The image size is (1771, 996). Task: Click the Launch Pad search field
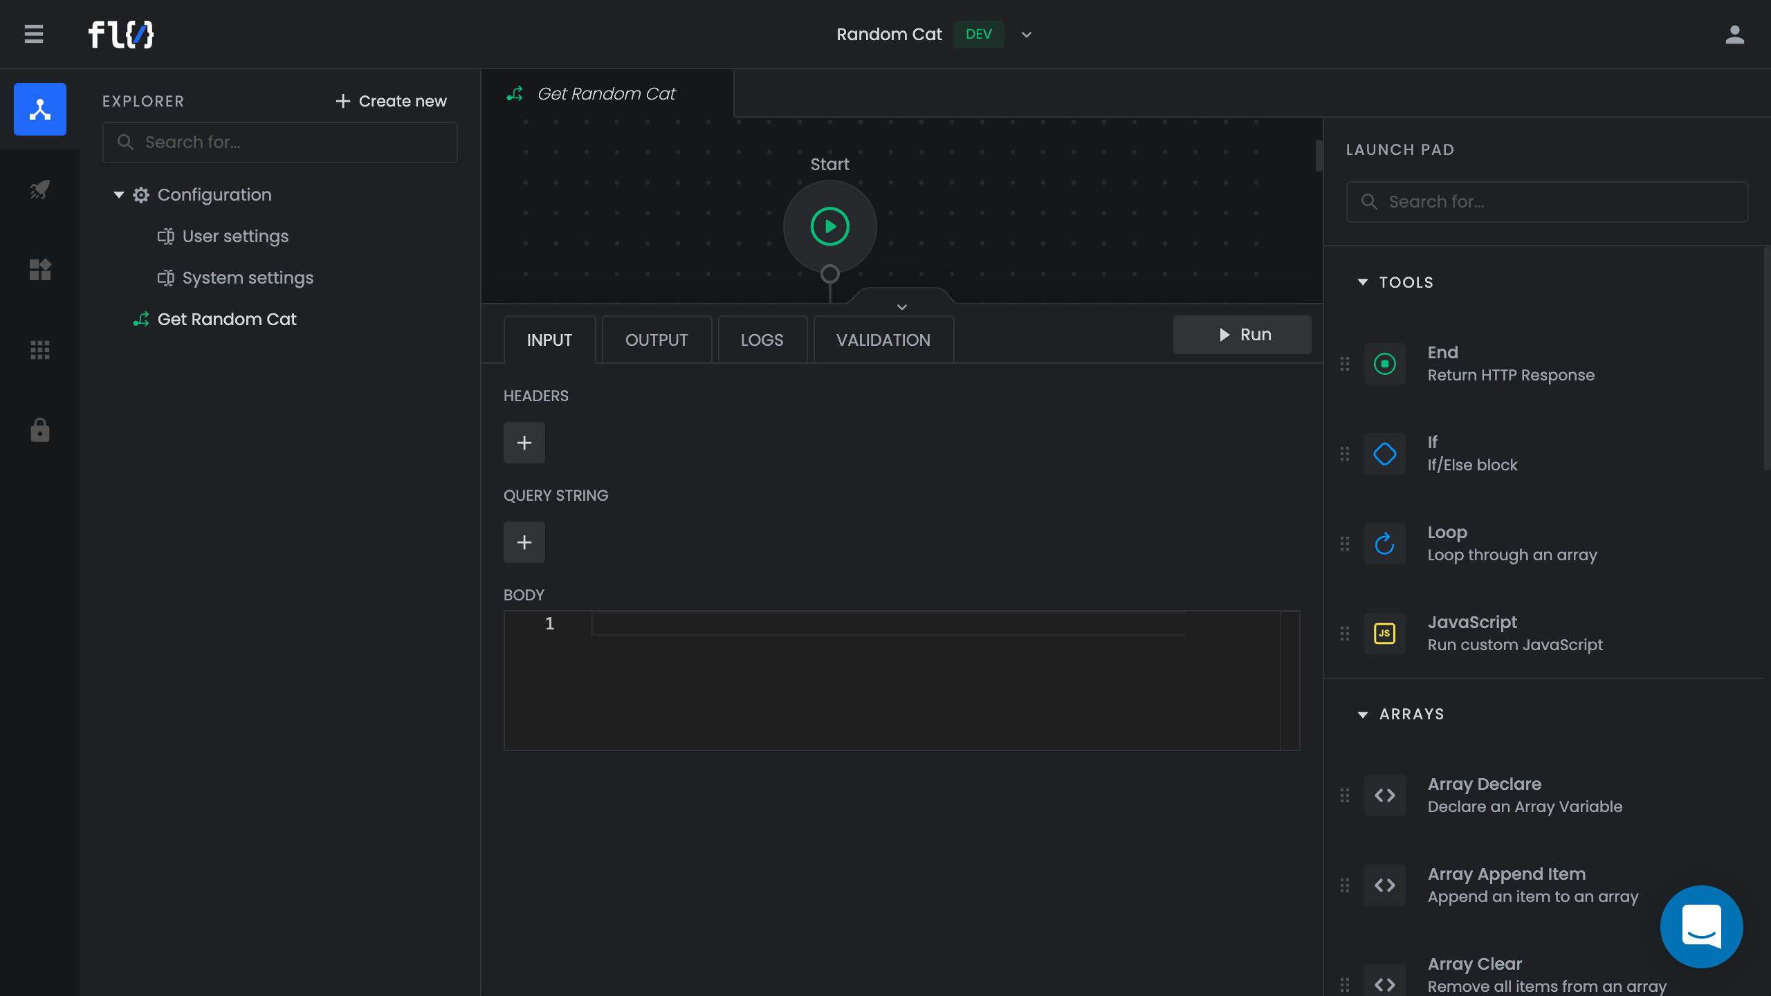(x=1547, y=202)
